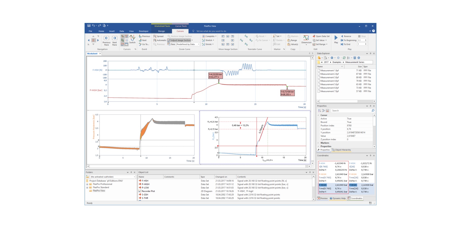Select the Object Hierarchy tab
This screenshot has height=239, width=454.
coord(341,150)
